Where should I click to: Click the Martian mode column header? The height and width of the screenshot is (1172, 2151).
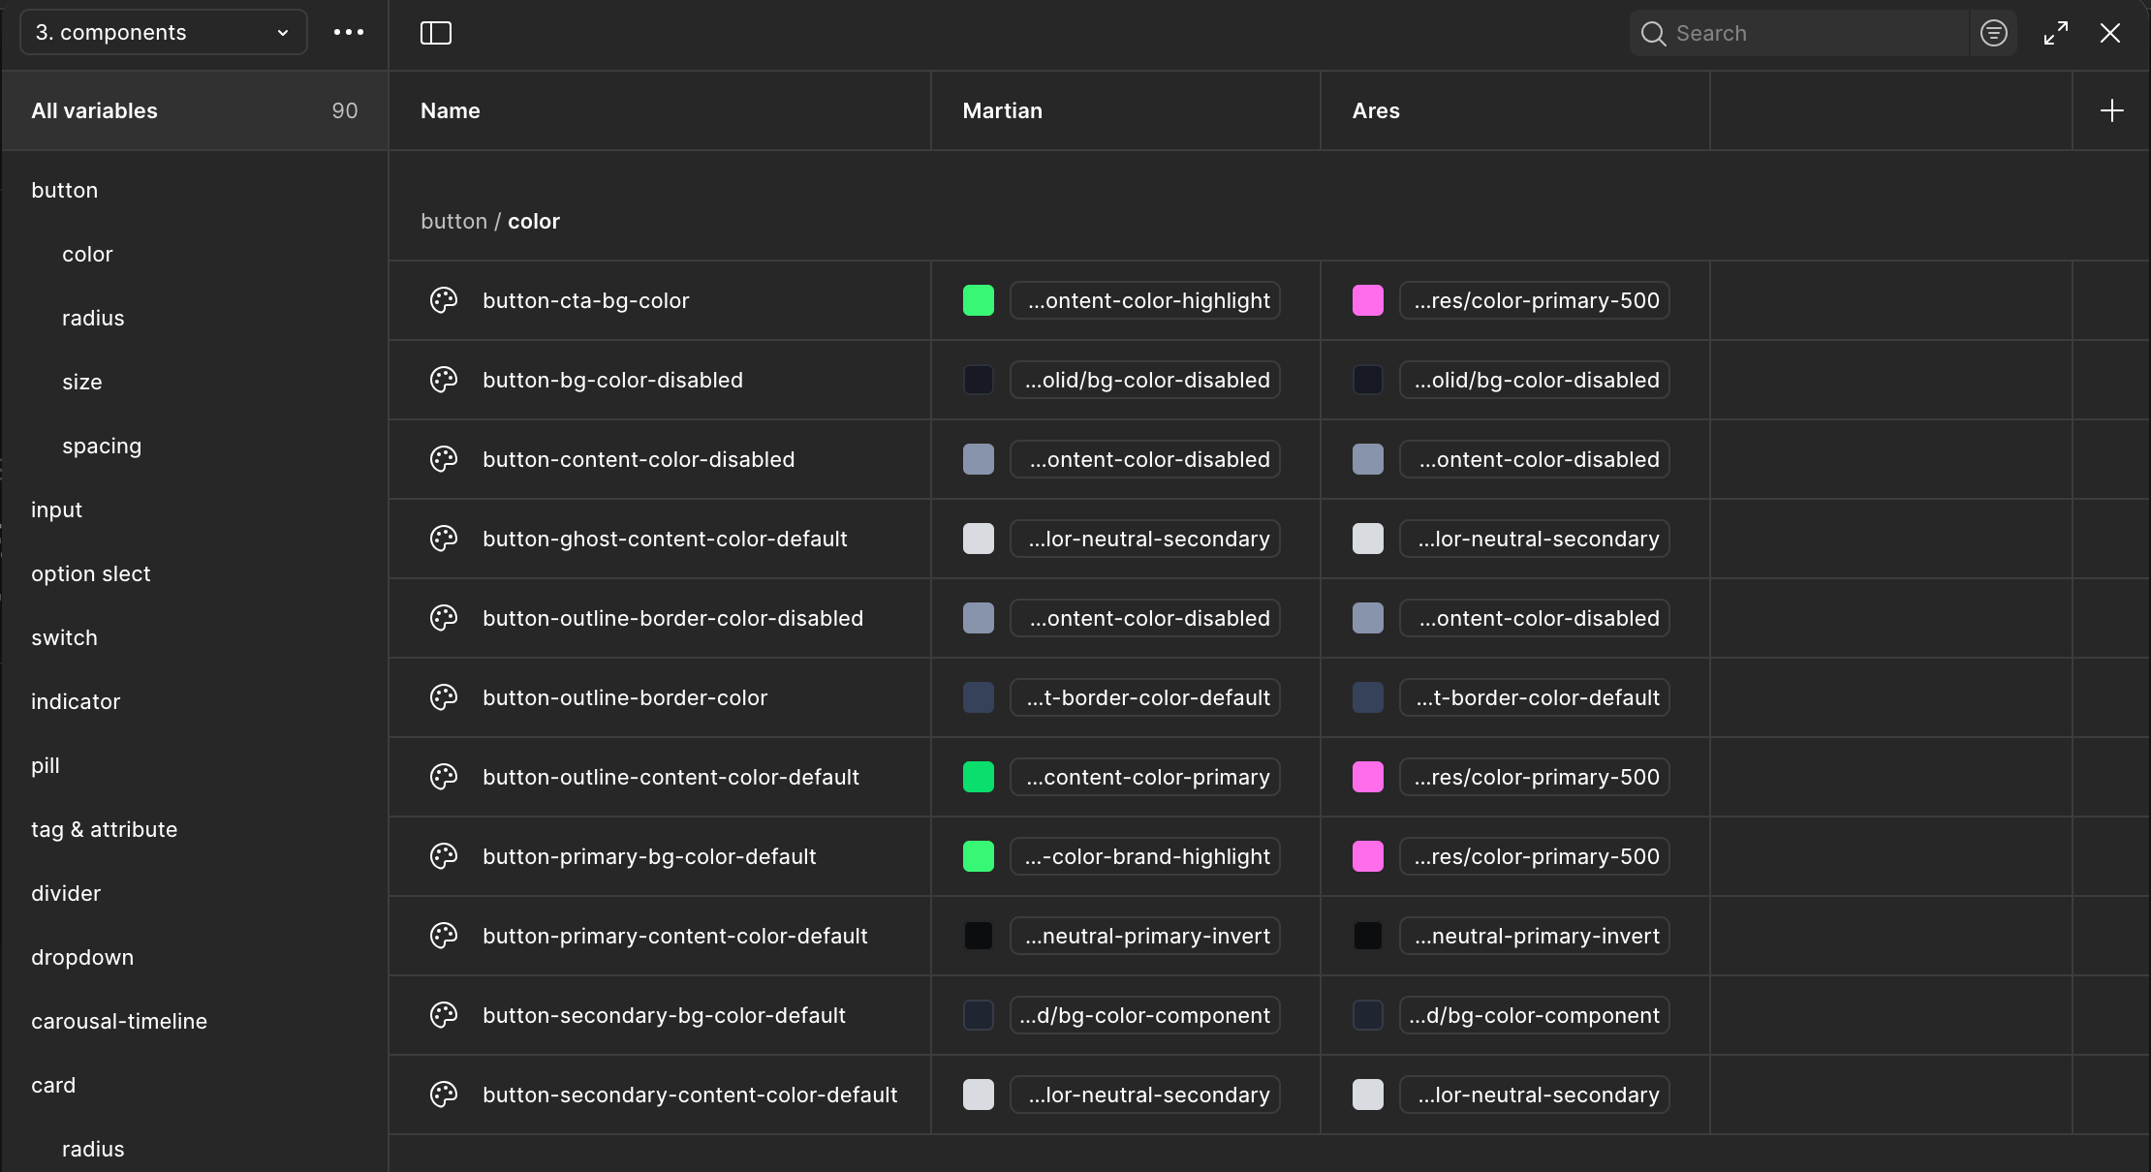point(1003,110)
